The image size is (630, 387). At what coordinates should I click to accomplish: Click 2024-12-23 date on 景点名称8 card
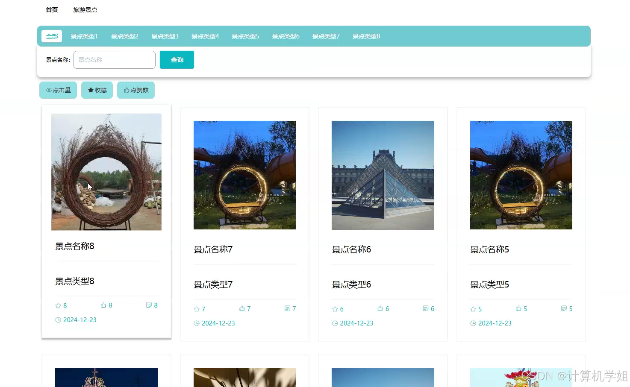80,320
